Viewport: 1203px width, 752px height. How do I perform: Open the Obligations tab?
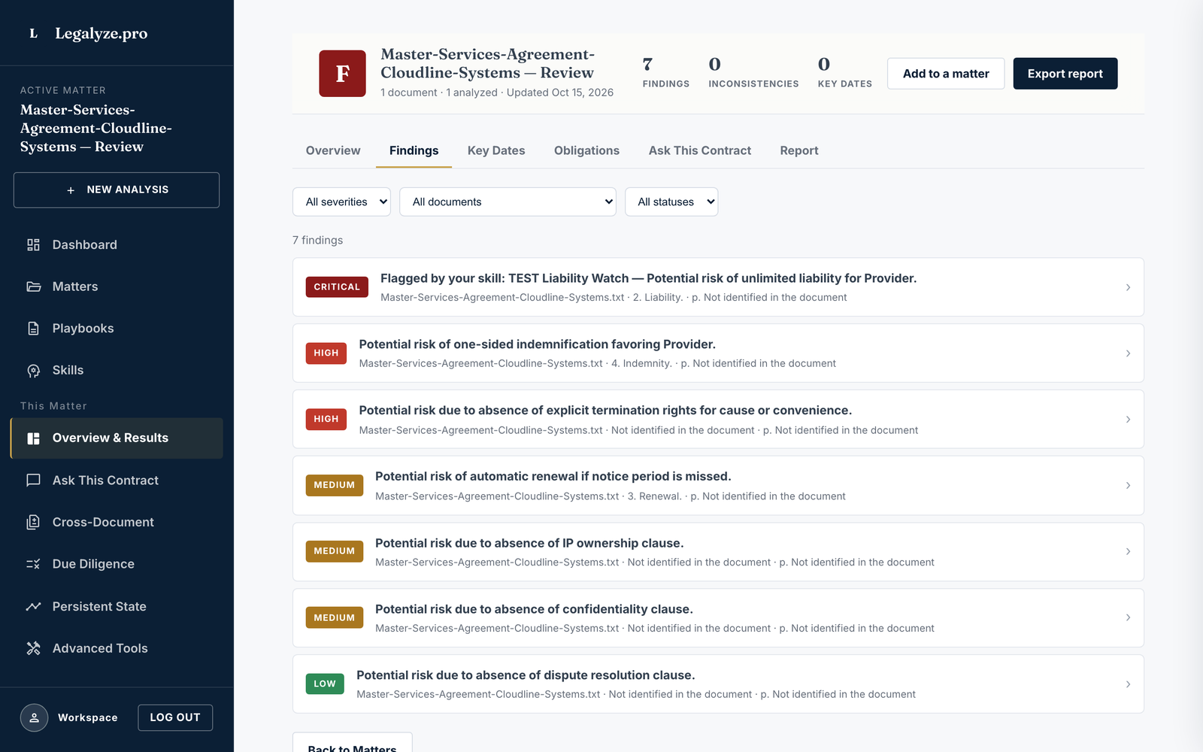click(x=586, y=150)
